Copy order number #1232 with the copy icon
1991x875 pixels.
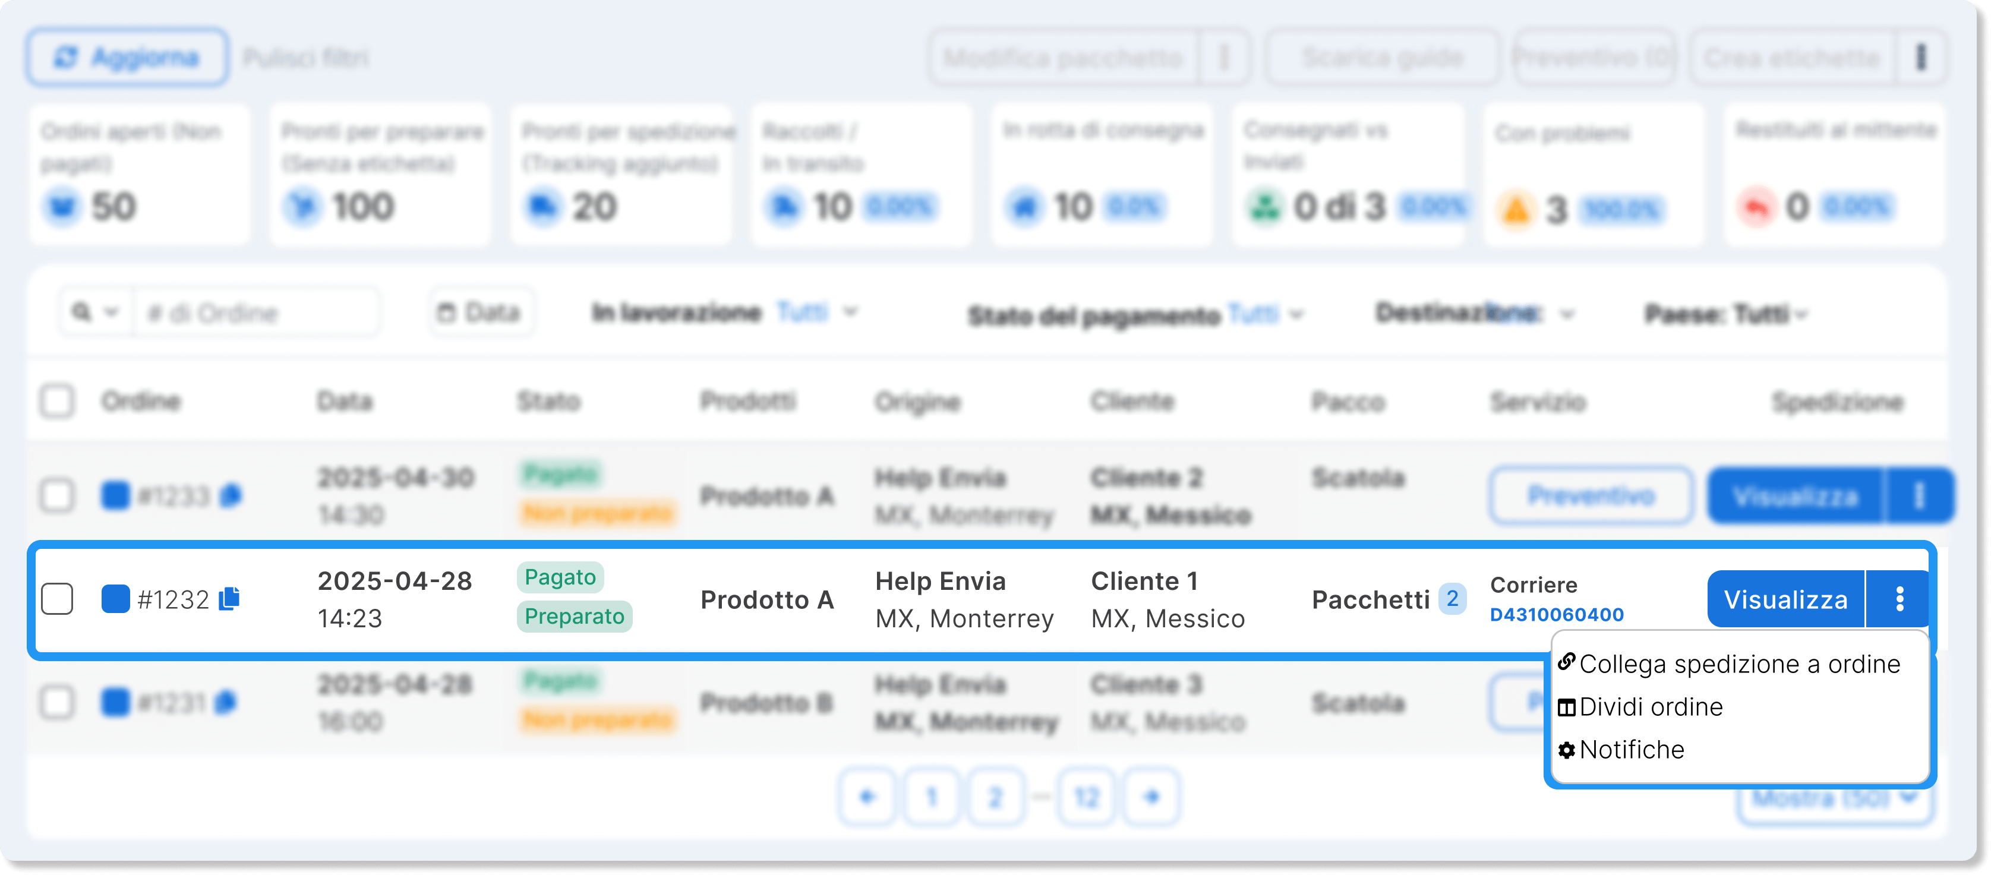tap(229, 599)
